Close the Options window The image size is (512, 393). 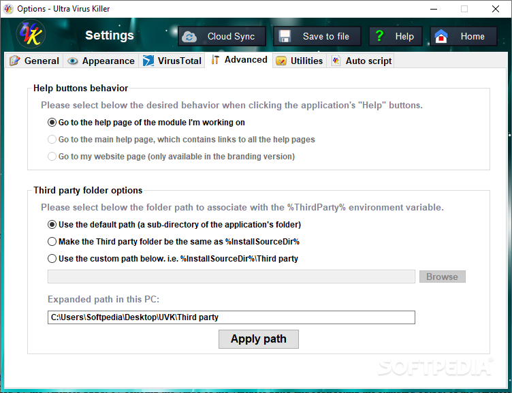click(496, 9)
